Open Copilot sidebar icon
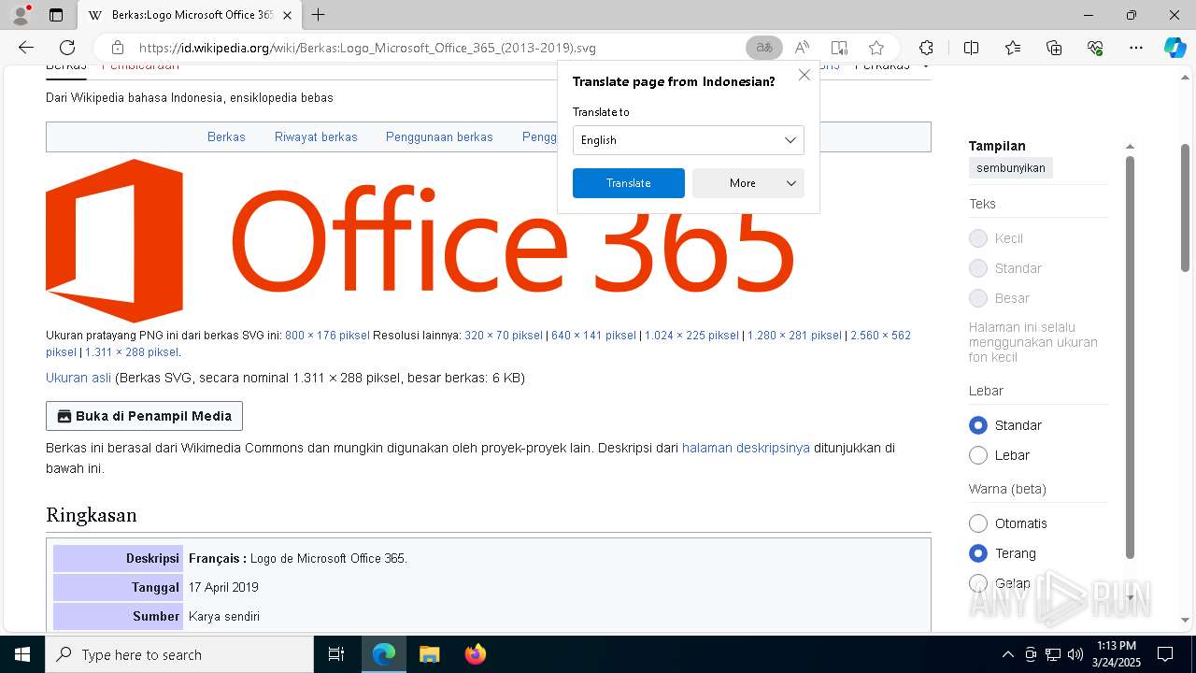This screenshot has width=1196, height=673. (x=1175, y=48)
